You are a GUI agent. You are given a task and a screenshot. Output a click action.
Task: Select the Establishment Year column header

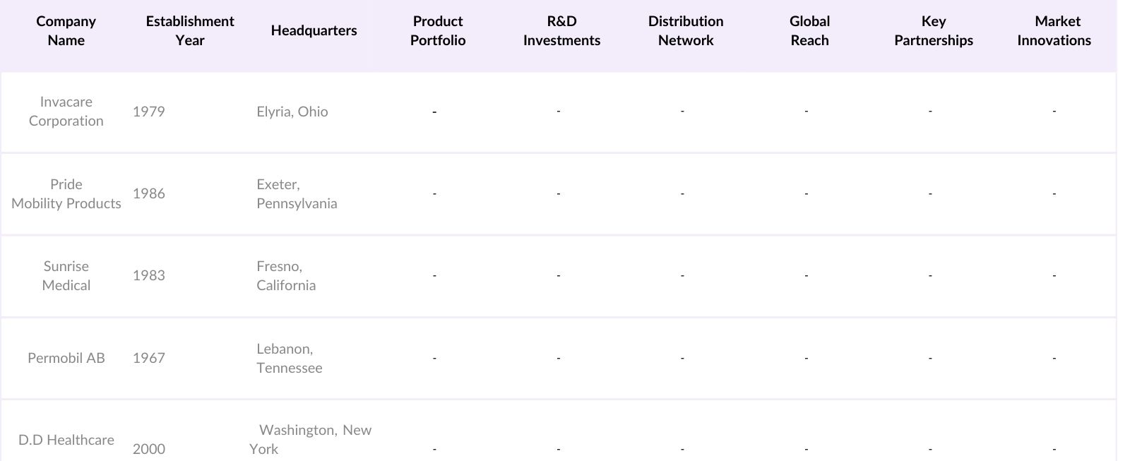[x=190, y=31]
